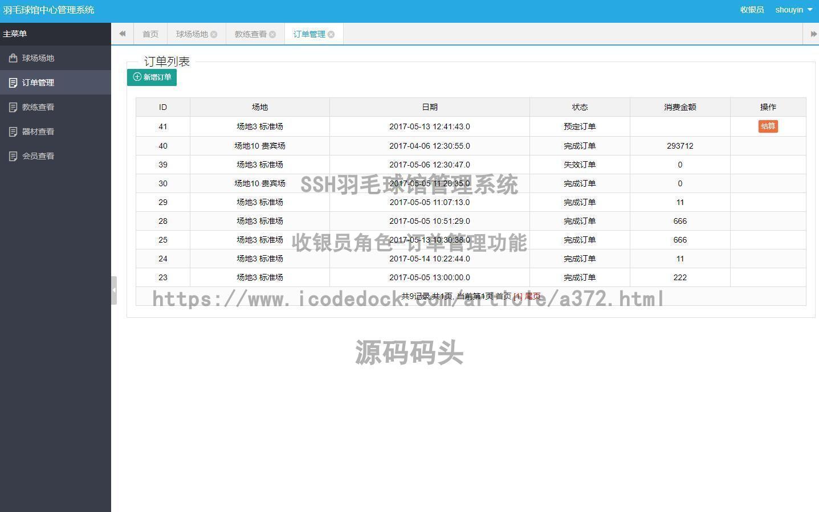Open 器材查看 via its equipment icon
The height and width of the screenshot is (512, 819).
pyautogui.click(x=13, y=131)
